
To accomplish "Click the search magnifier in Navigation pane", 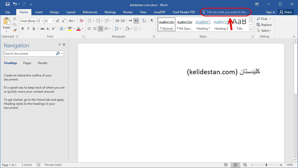I will coord(58,54).
